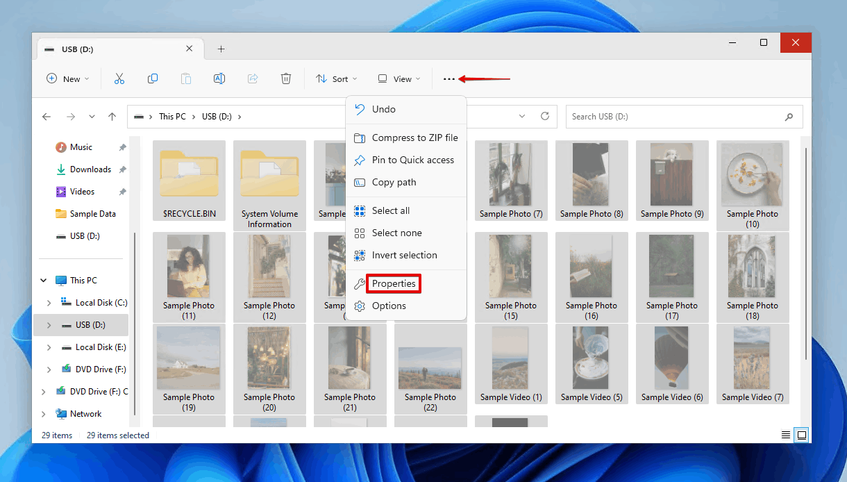The image size is (847, 482).
Task: Expand USB (D:) node under This PC
Action: point(49,325)
